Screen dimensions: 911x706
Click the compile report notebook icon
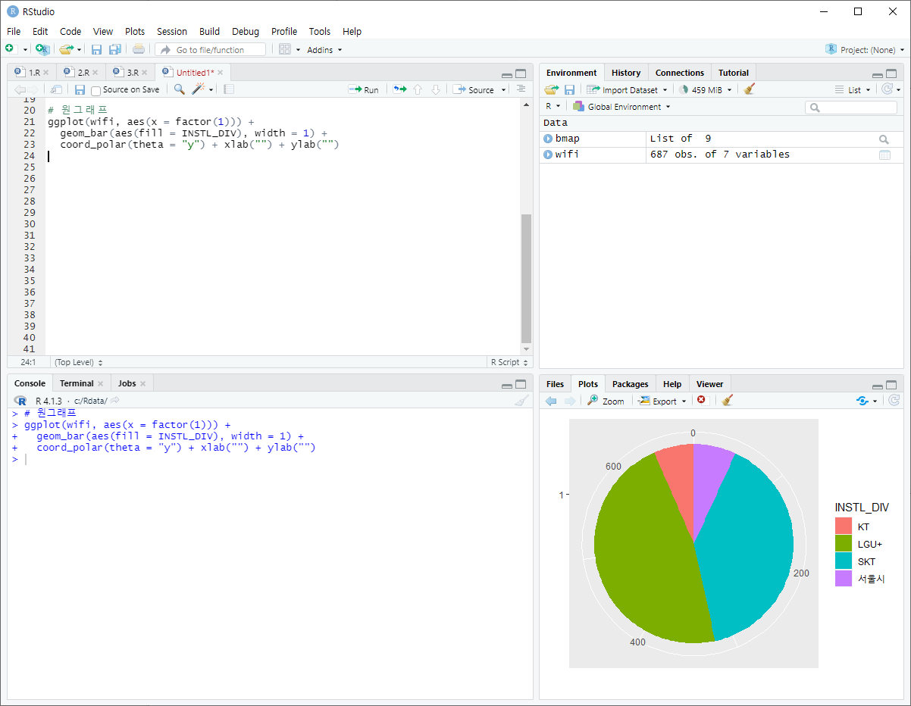coord(229,89)
